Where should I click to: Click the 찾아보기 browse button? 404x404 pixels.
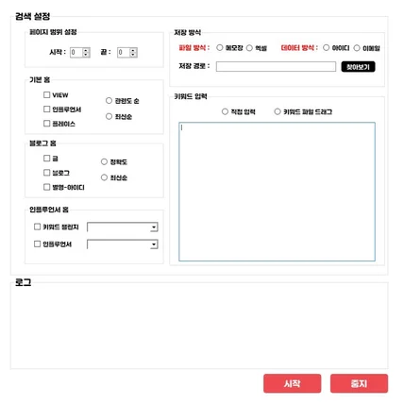[x=358, y=67]
